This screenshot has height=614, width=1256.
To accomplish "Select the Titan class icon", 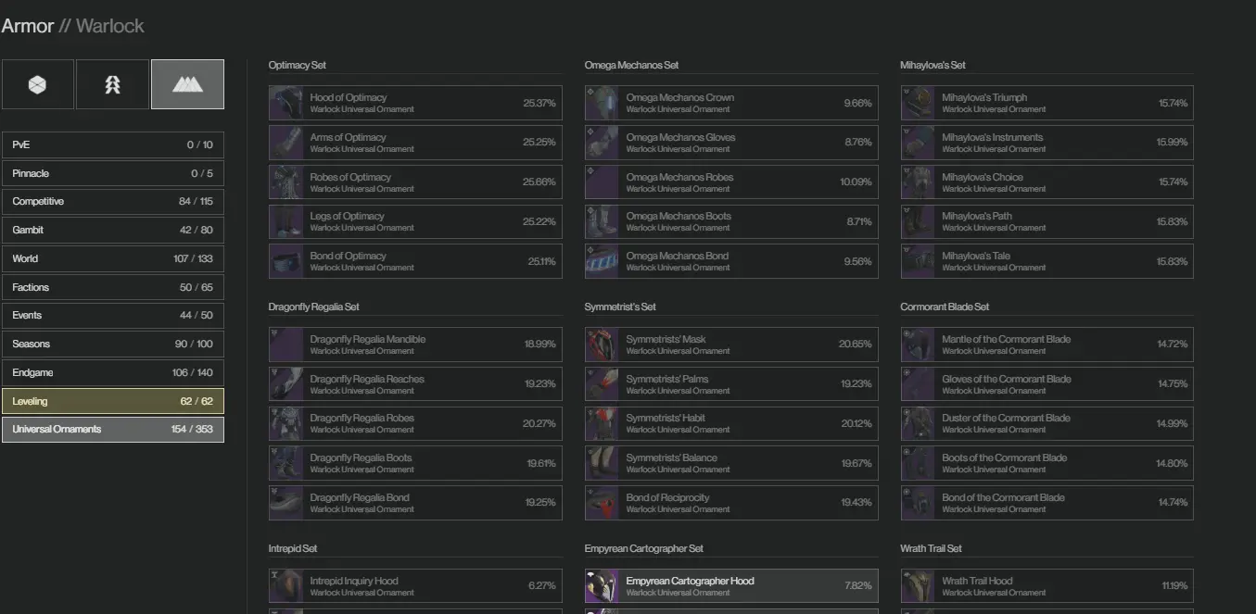I will (x=37, y=84).
